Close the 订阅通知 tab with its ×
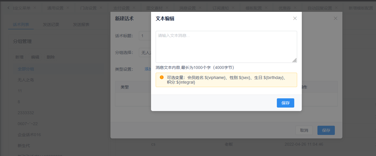The height and width of the screenshot is (156, 376). tap(233, 8)
